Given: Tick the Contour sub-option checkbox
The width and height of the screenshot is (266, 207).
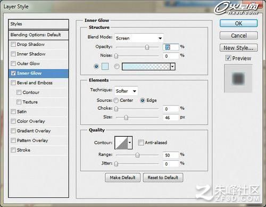Looking at the screenshot, I should tap(19, 92).
